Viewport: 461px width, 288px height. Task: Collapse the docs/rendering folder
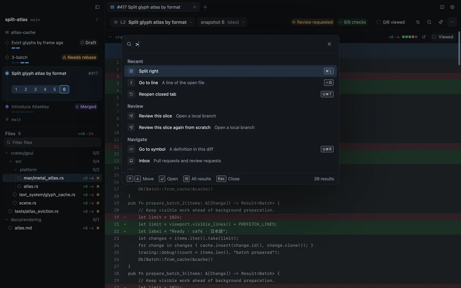point(6,220)
